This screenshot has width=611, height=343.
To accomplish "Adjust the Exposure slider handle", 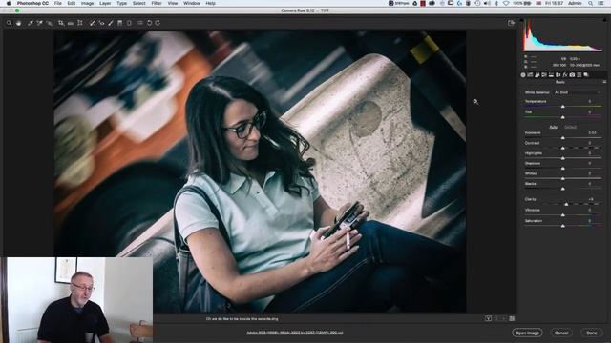I will (x=562, y=137).
